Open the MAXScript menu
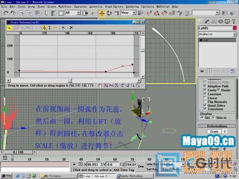This screenshot has width=239, height=179. coord(163,7)
